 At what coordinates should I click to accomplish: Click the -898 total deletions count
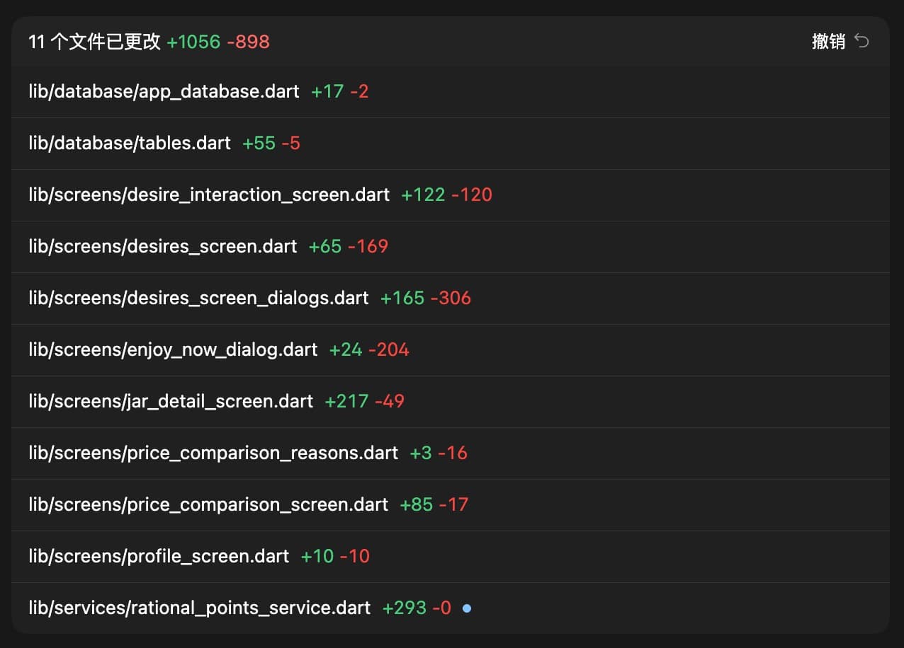(249, 42)
